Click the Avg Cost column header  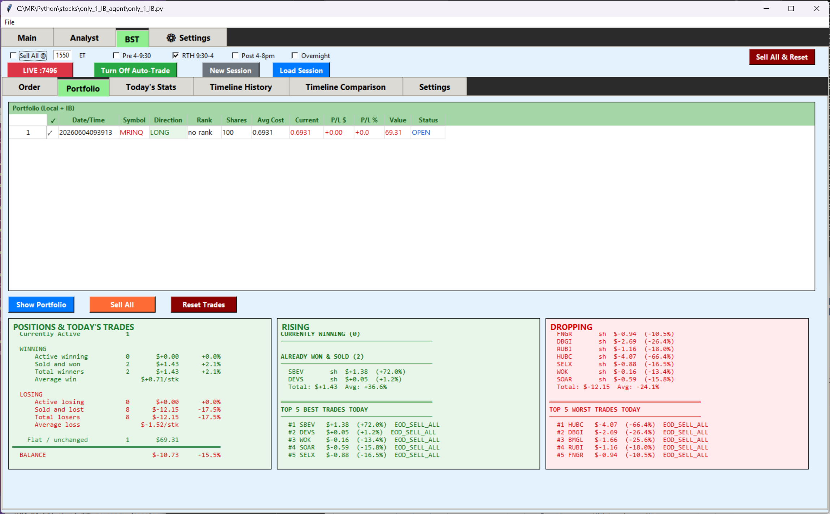tap(270, 120)
